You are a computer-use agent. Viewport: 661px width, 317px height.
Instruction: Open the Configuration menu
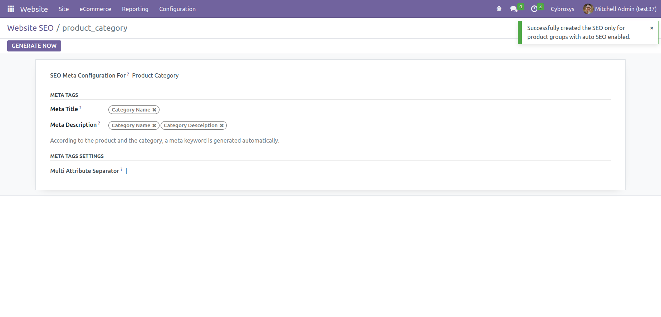(x=177, y=9)
